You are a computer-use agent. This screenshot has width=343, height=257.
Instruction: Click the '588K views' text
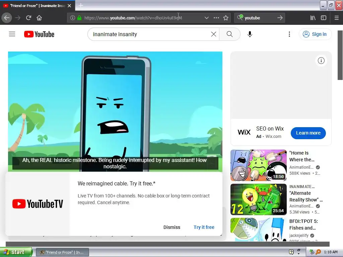tap(300, 173)
